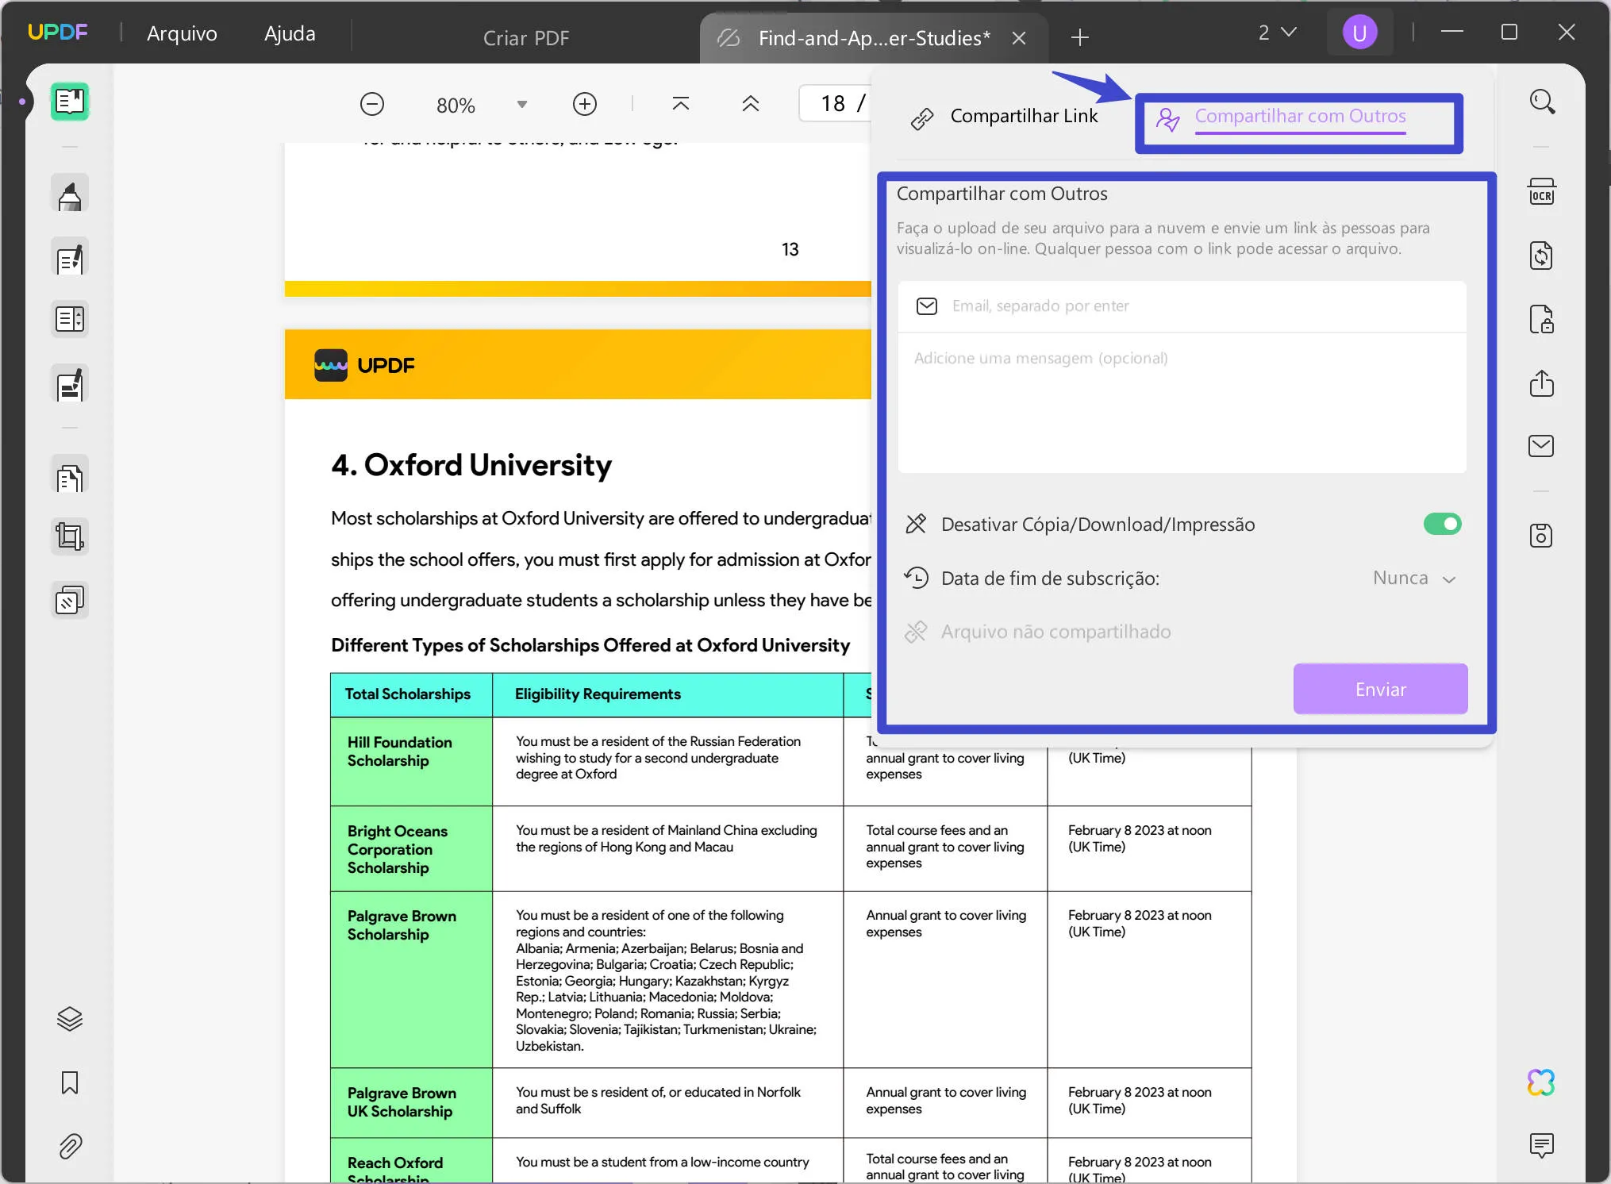Viewport: 1611px width, 1184px height.
Task: Close the Find-and-Ap...er-Studies tab
Action: (x=1019, y=38)
